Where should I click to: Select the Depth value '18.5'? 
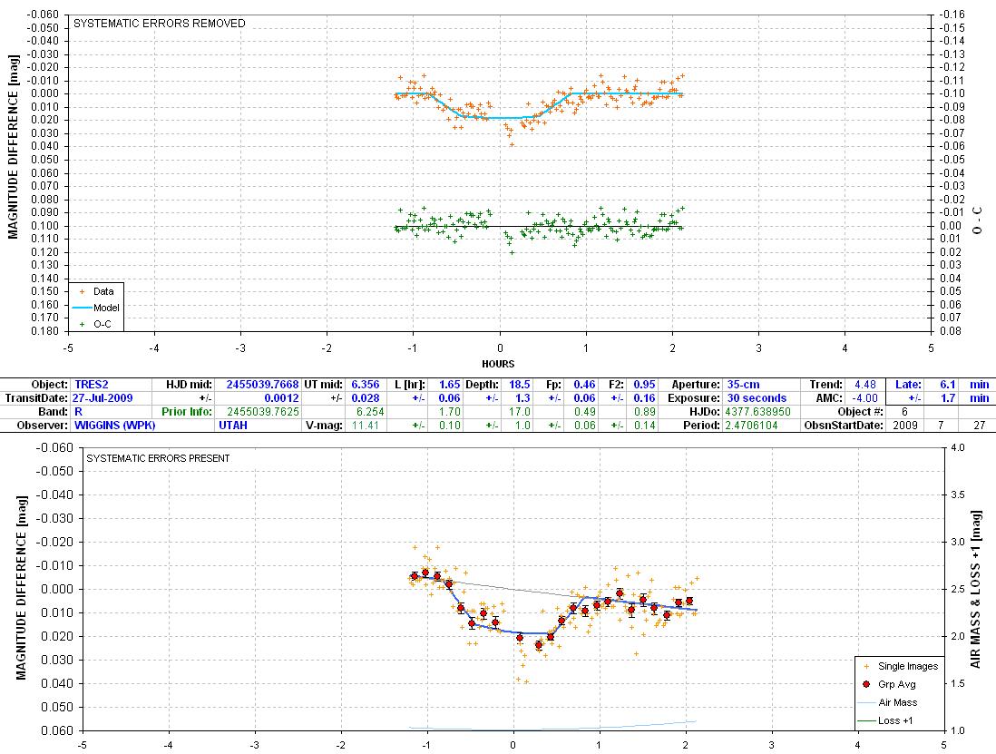(x=519, y=385)
